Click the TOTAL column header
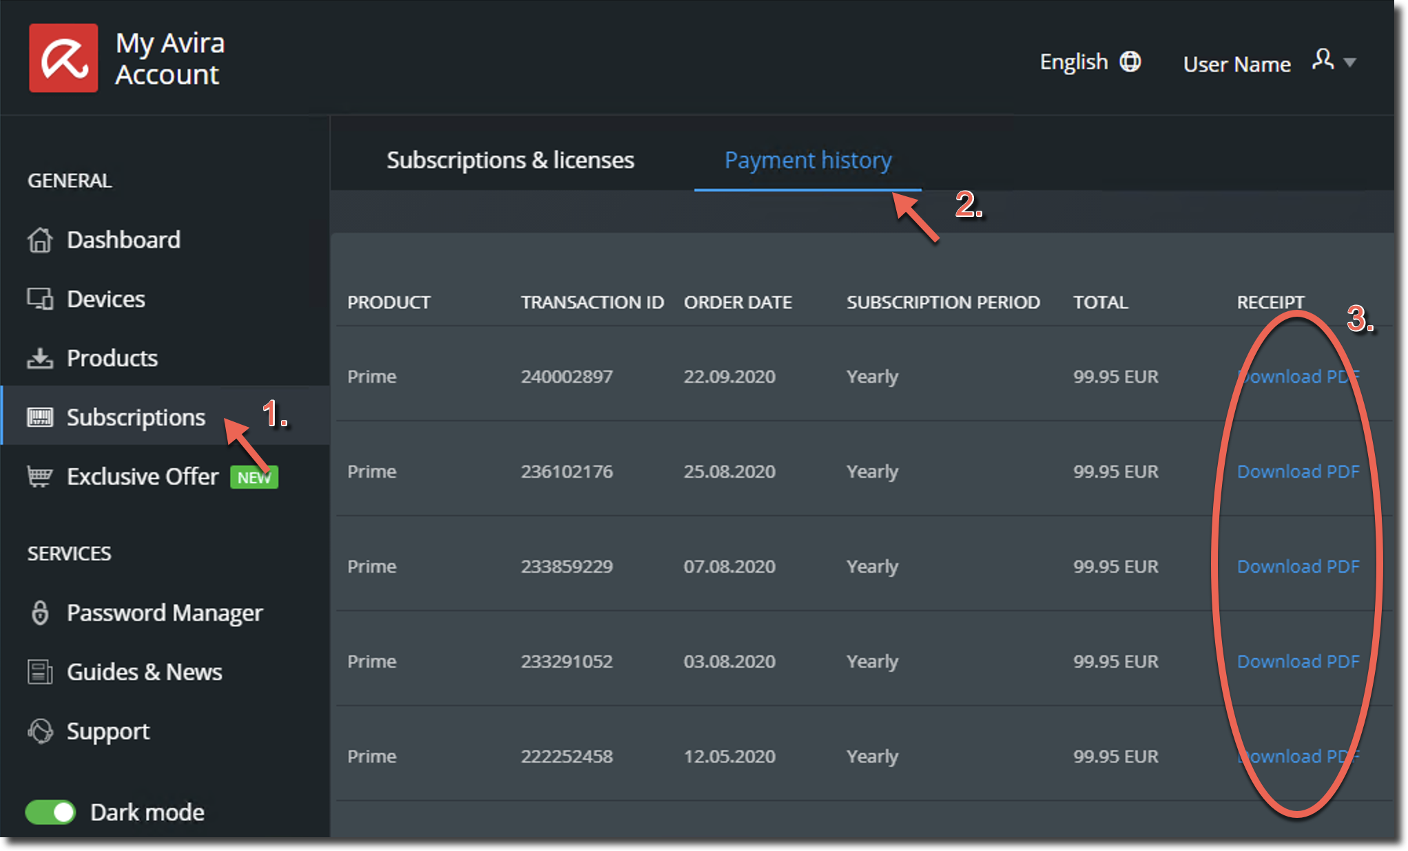The width and height of the screenshot is (1408, 851). 1100,302
